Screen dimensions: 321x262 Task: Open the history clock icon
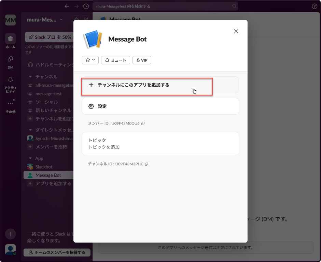click(x=86, y=6)
